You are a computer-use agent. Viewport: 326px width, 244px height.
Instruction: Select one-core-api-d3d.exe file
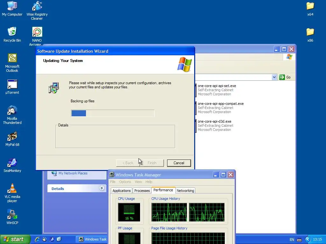pos(214,121)
